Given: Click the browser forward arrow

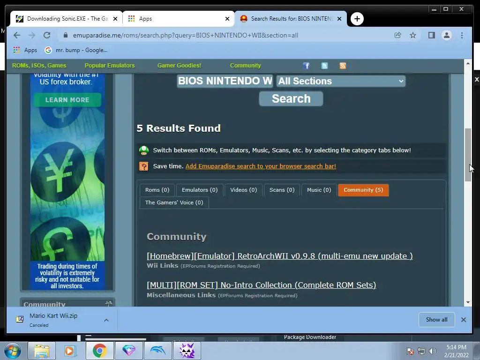Looking at the screenshot, I should coord(32,35).
